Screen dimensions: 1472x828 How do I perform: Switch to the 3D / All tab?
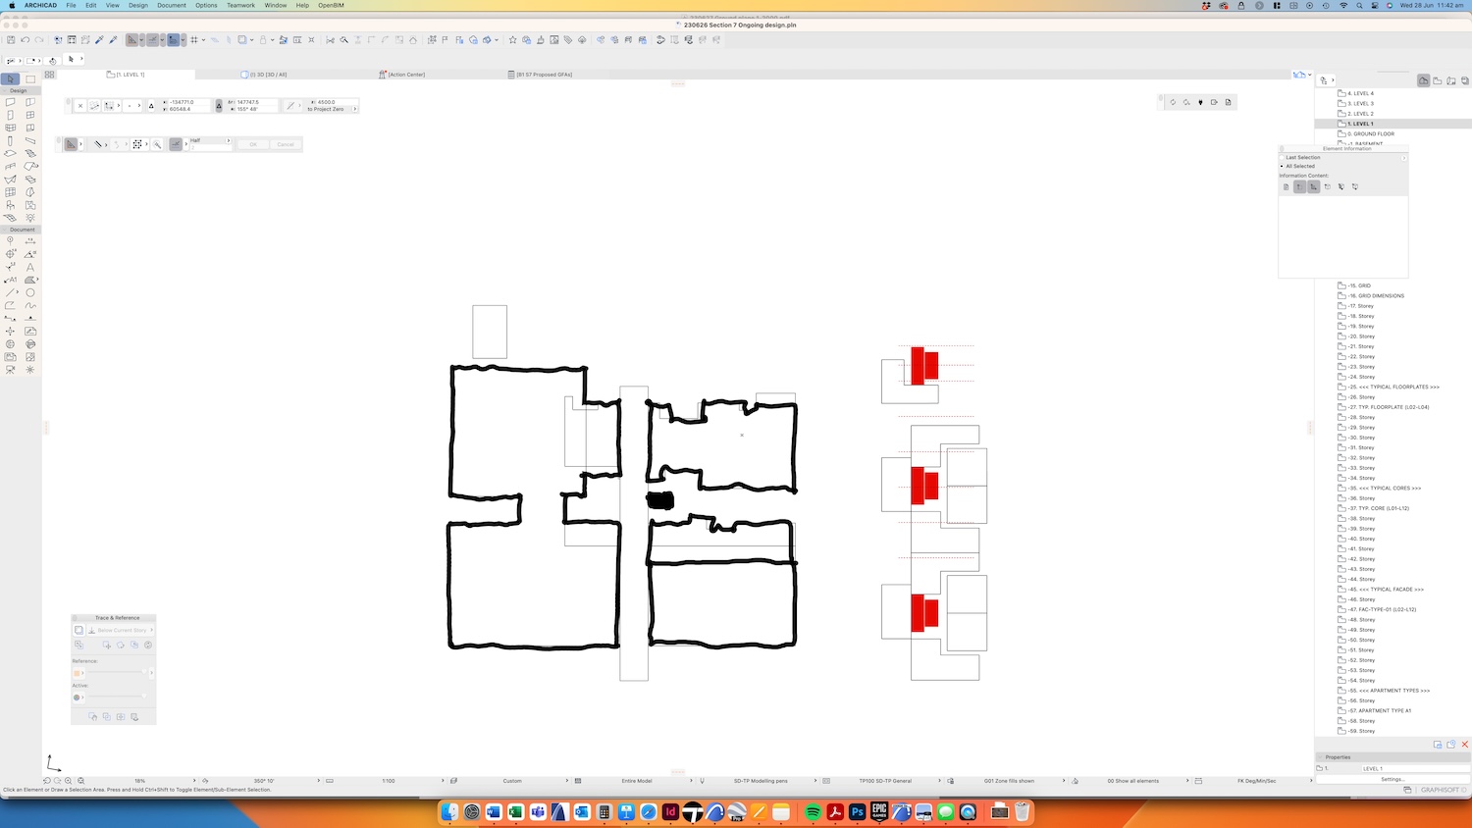265,75
